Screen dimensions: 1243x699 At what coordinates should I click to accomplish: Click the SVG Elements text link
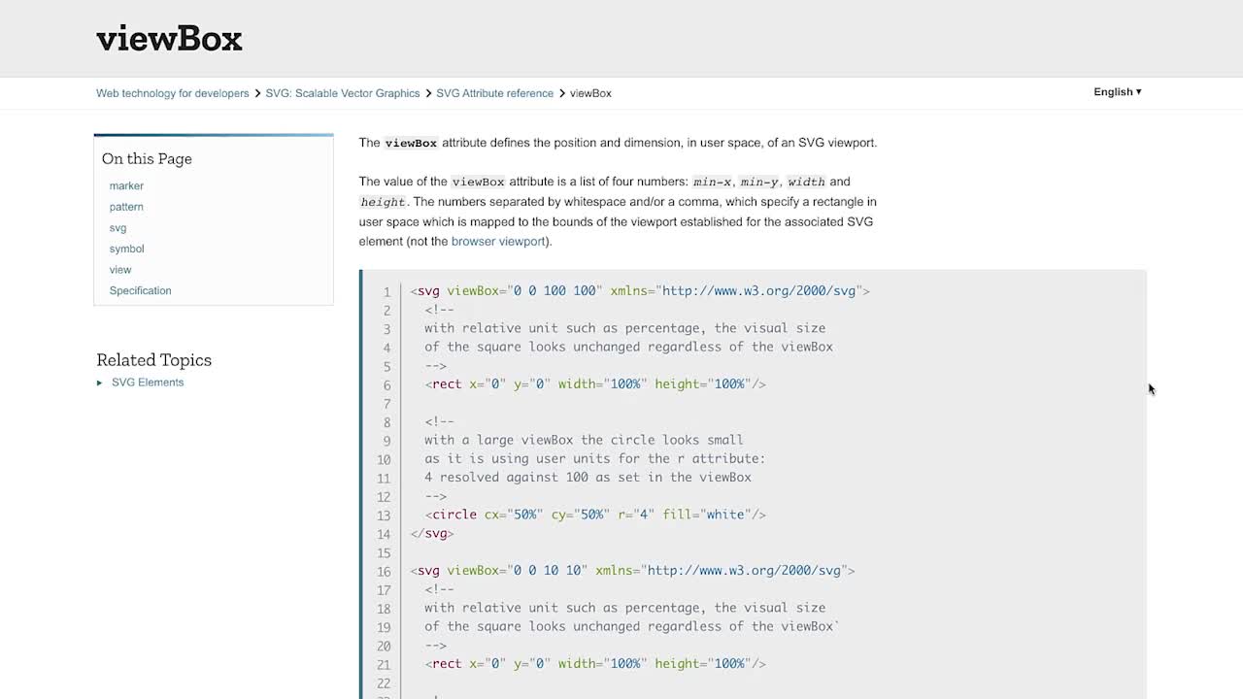tap(148, 382)
